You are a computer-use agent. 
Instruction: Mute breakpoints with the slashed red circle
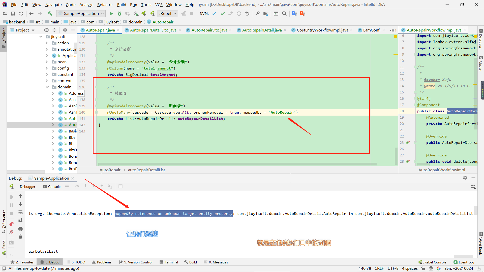[x=11, y=232]
